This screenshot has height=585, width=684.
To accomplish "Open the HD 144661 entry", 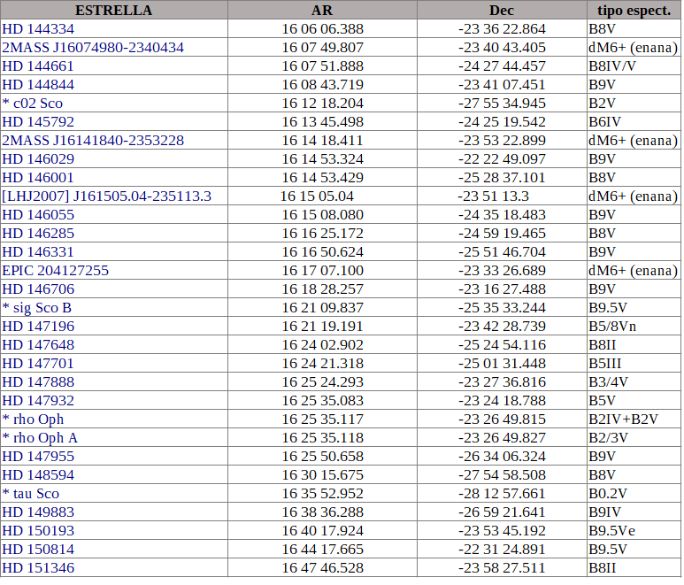I will (38, 65).
